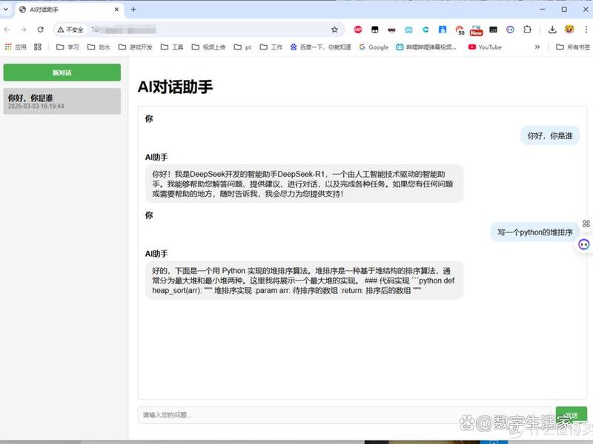Bookmark this page with star icon
The width and height of the screenshot is (593, 444).
click(334, 30)
